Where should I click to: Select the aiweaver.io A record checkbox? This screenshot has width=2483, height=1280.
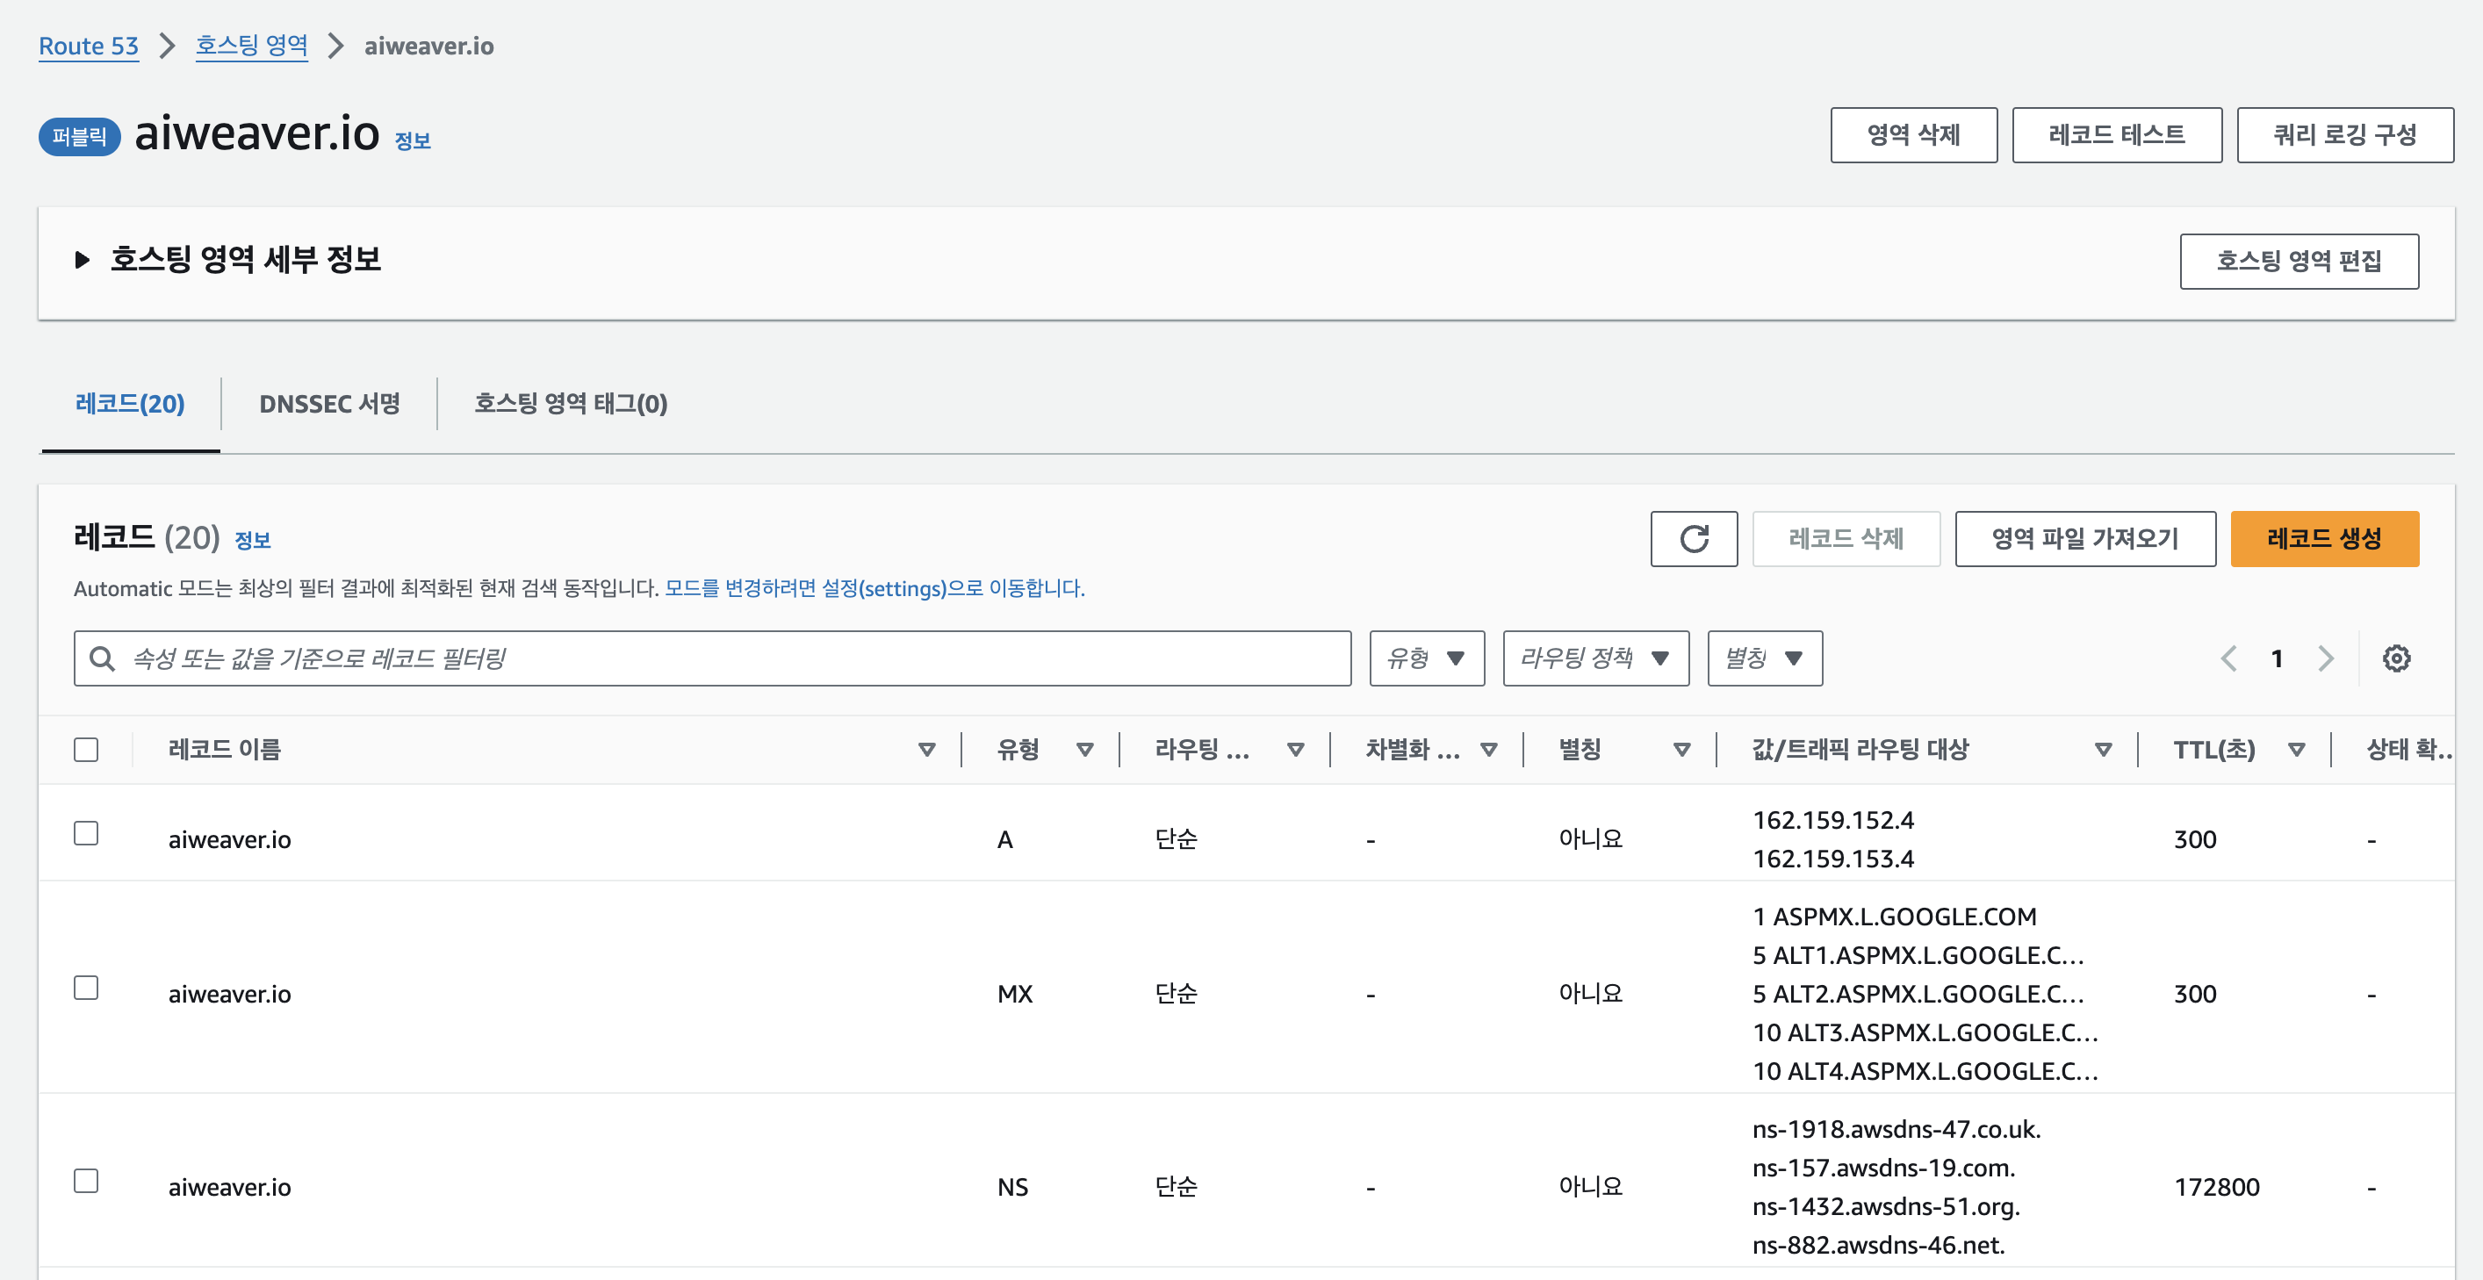pyautogui.click(x=86, y=833)
